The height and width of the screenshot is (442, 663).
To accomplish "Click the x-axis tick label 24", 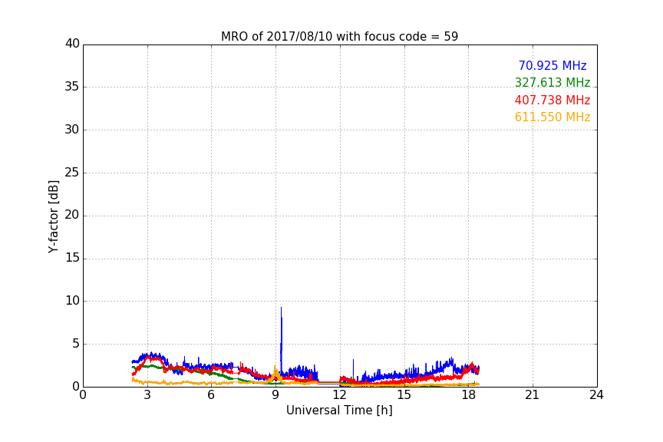I will 597,395.
